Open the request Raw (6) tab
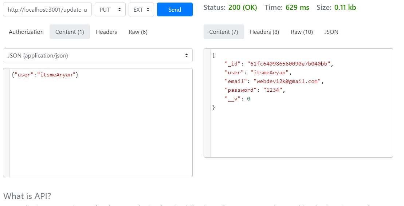404x206 pixels. click(x=138, y=32)
